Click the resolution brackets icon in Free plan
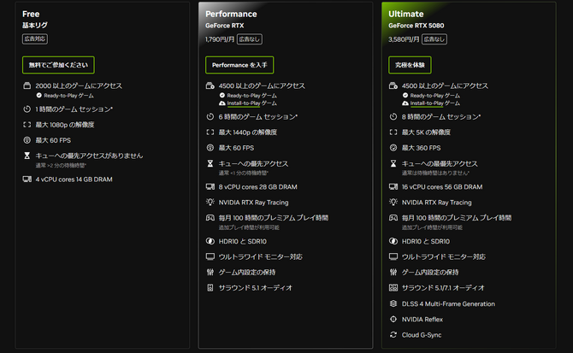 27,125
